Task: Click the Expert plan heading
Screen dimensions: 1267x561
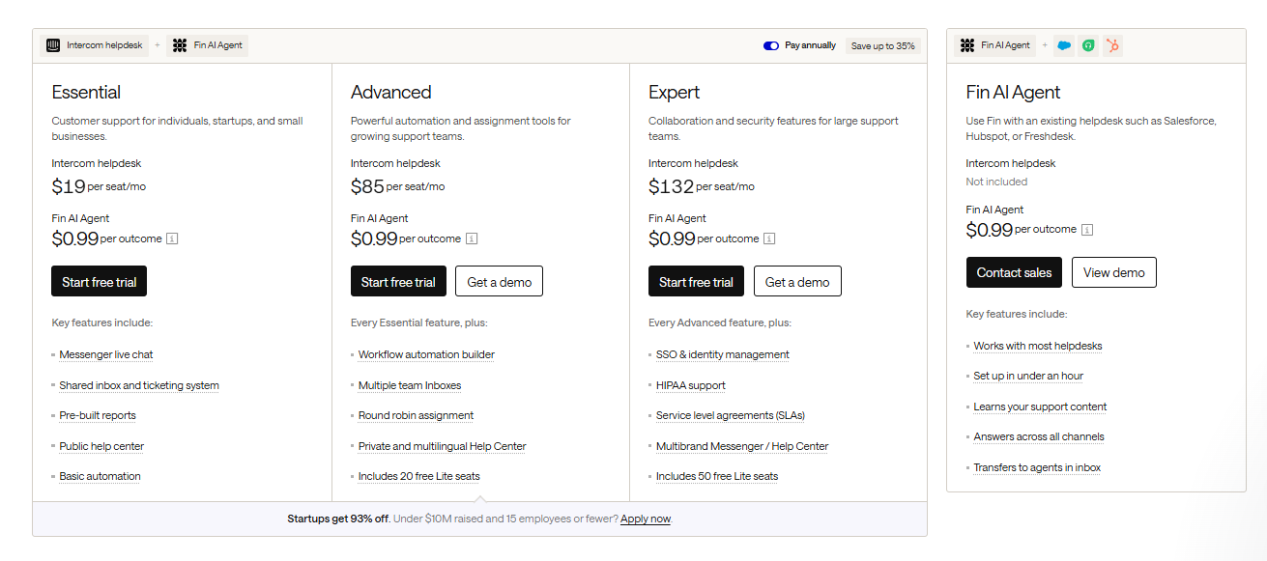Action: pyautogui.click(x=675, y=93)
